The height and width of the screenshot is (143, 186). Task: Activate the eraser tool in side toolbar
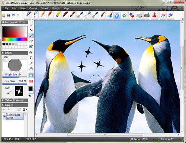[31, 41]
